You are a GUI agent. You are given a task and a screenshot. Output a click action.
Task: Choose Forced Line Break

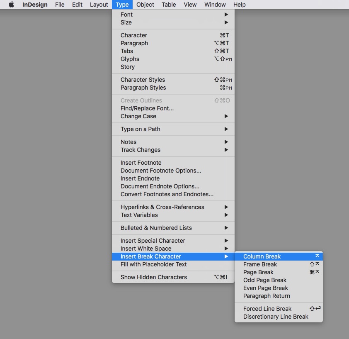(x=267, y=309)
